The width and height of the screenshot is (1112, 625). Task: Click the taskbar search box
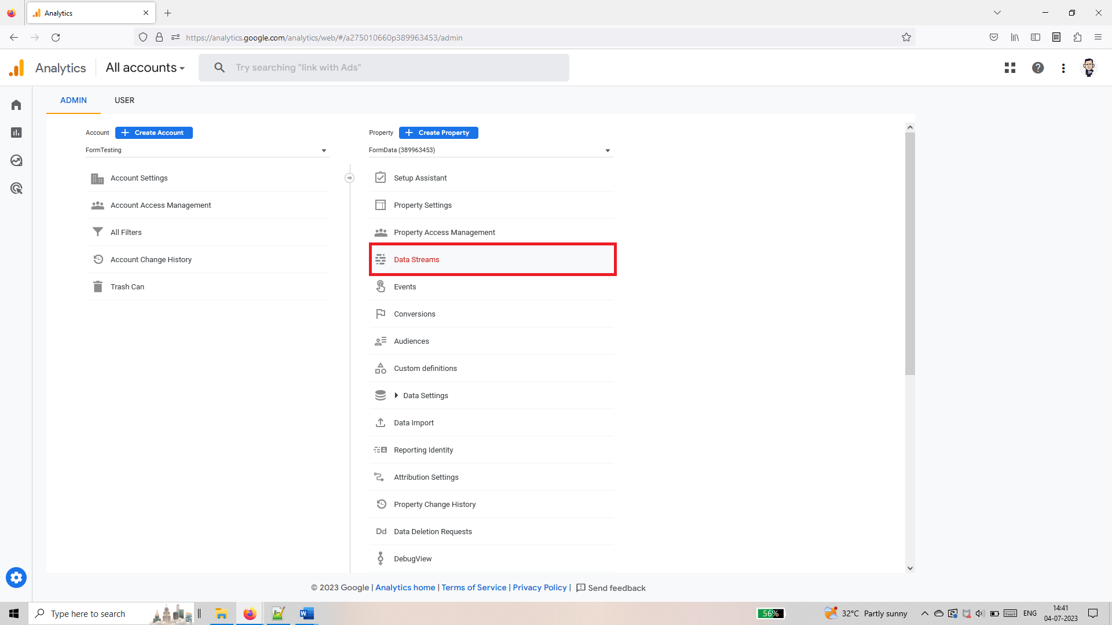click(x=110, y=613)
